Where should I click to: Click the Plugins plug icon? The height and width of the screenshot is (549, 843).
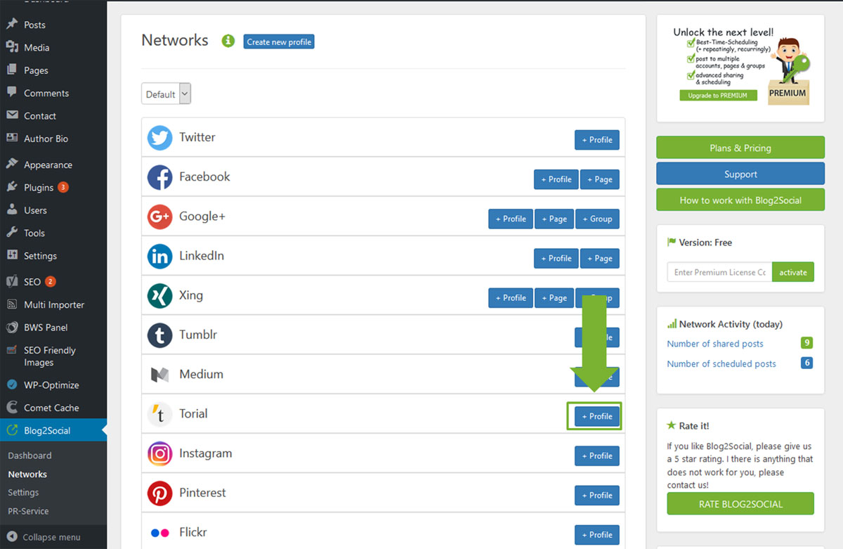click(12, 187)
